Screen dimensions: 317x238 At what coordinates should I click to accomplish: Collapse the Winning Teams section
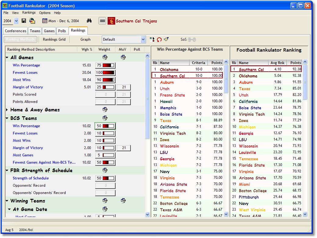coord(7,201)
